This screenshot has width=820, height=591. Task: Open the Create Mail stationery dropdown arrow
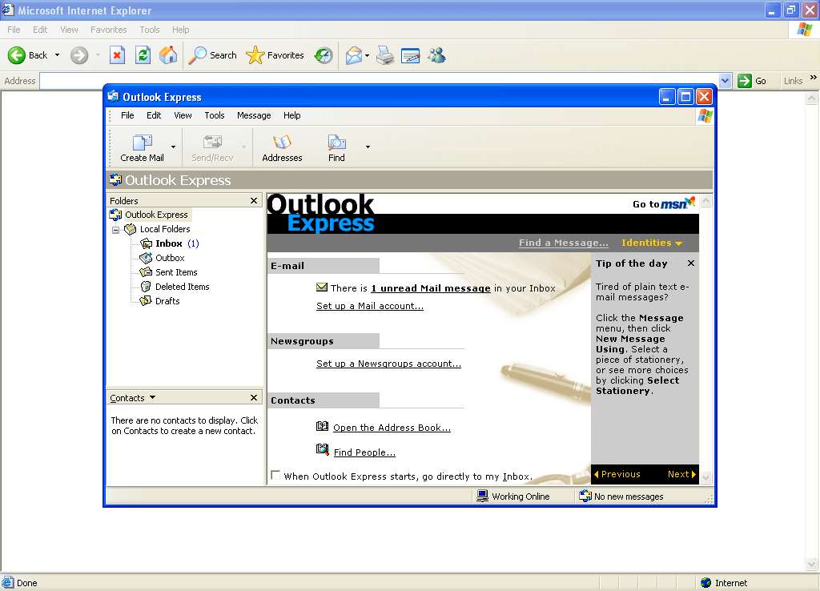[x=173, y=147]
